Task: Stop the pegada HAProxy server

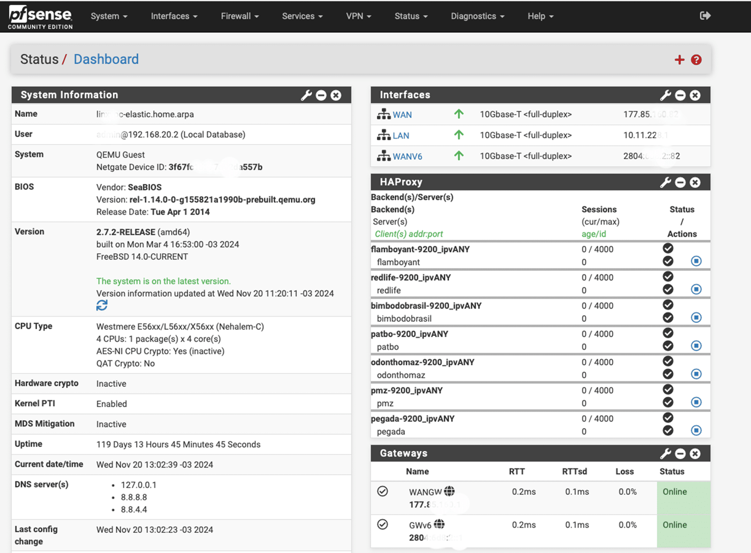Action: coord(696,431)
